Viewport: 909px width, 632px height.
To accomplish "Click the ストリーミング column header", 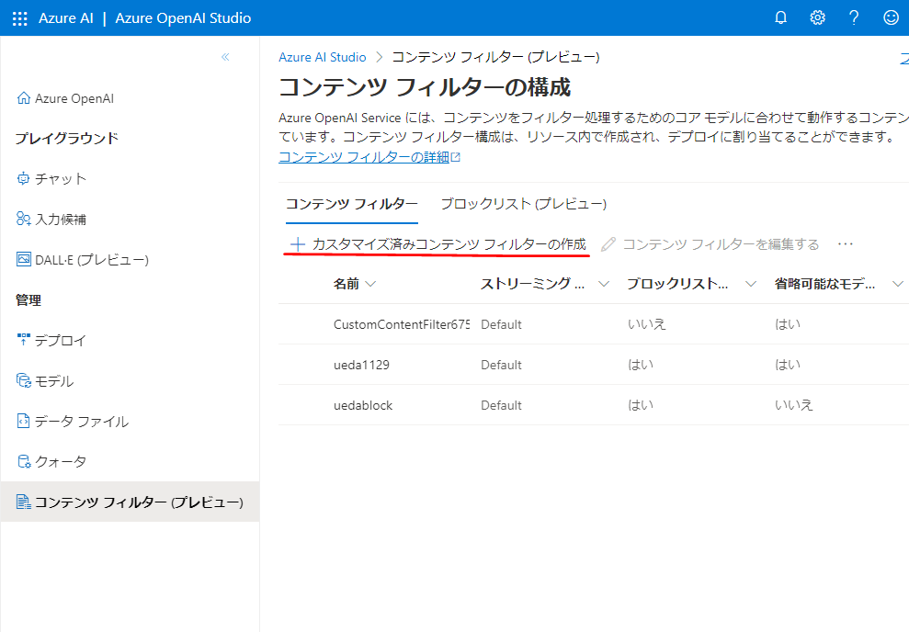I will tap(533, 284).
